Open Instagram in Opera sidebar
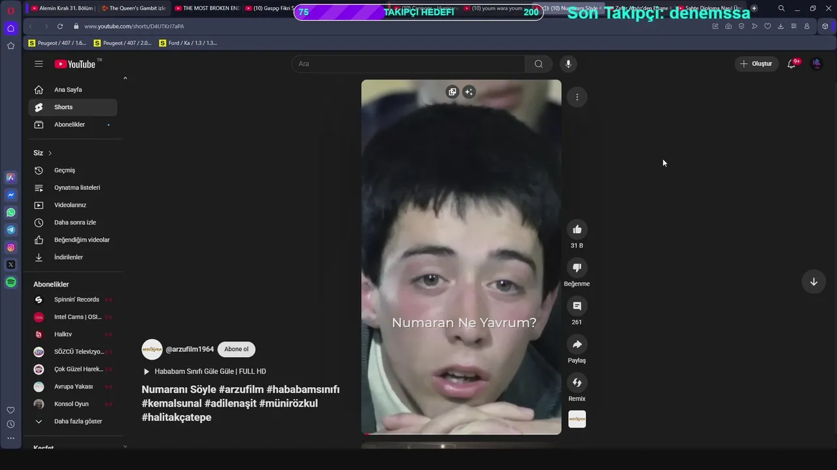 coord(11,247)
